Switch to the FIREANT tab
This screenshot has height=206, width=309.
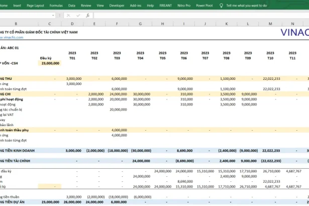(x=165, y=6)
